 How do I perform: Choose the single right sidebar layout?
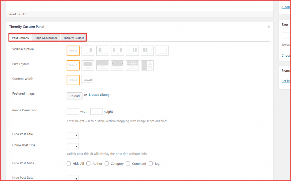click(x=88, y=50)
